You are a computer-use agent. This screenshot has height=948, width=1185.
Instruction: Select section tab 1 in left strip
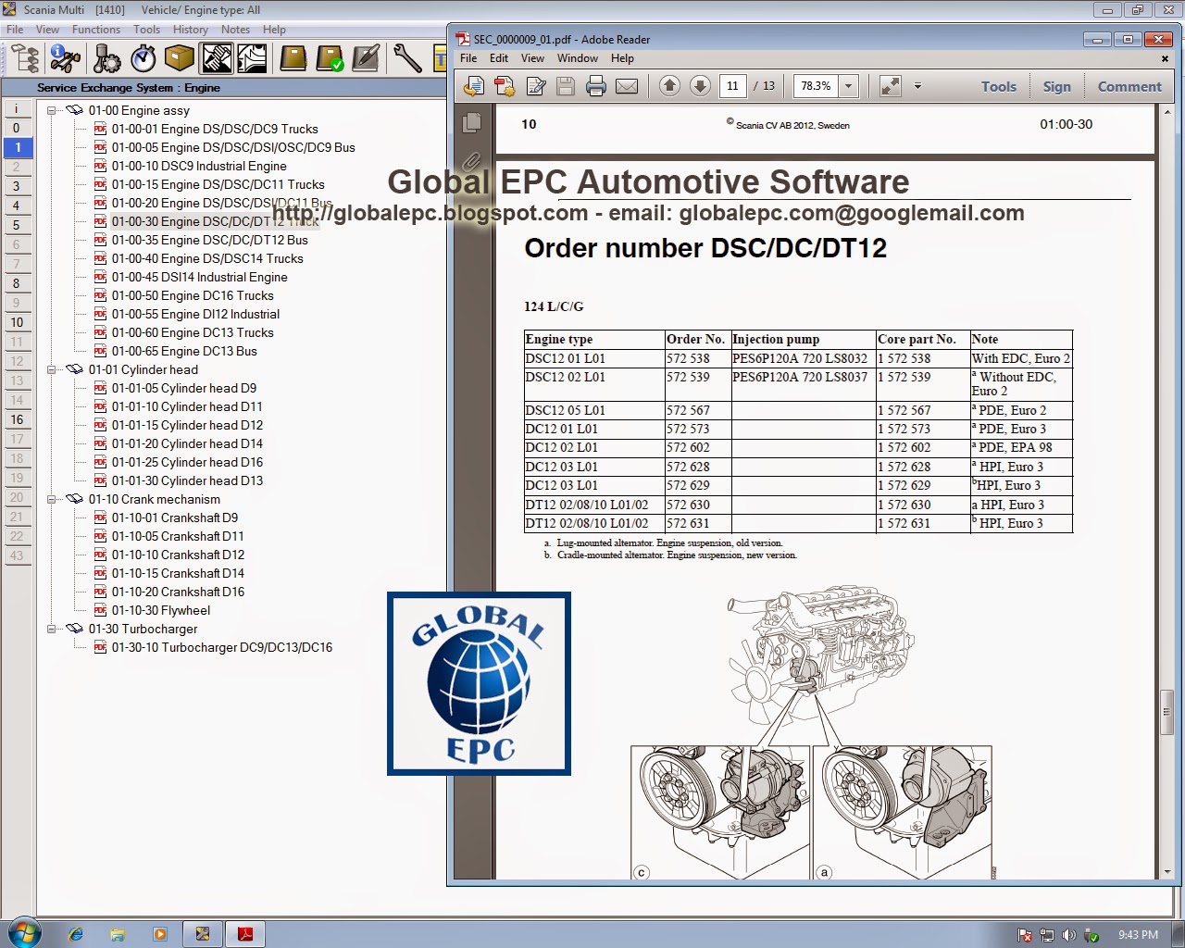pyautogui.click(x=18, y=147)
